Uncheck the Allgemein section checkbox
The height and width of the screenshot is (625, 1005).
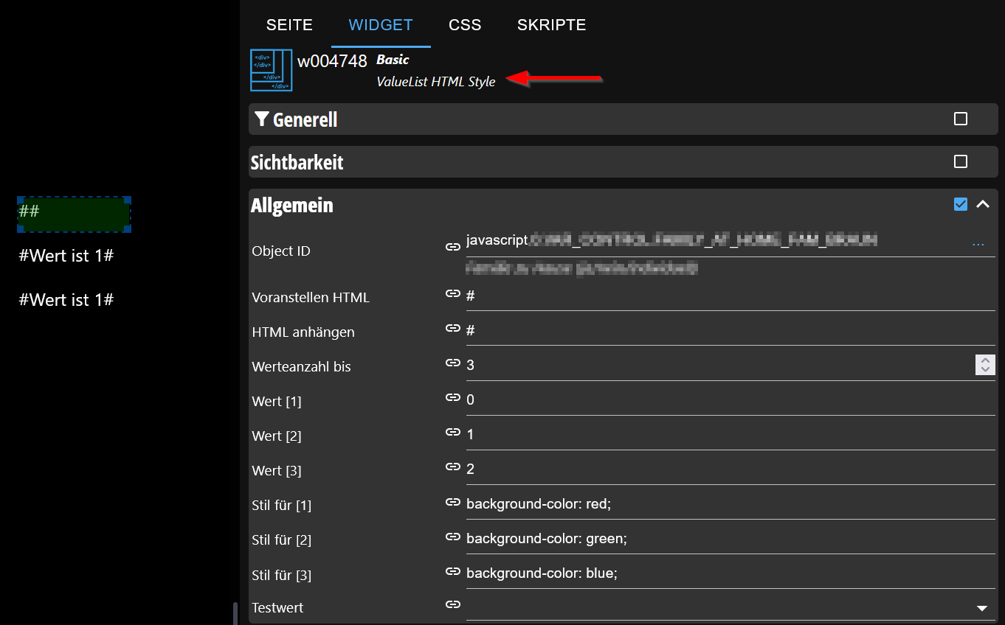tap(961, 204)
